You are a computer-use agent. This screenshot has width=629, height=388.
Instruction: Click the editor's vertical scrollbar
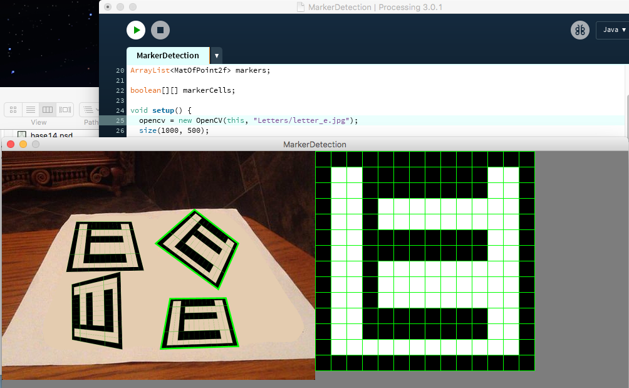pyautogui.click(x=626, y=113)
